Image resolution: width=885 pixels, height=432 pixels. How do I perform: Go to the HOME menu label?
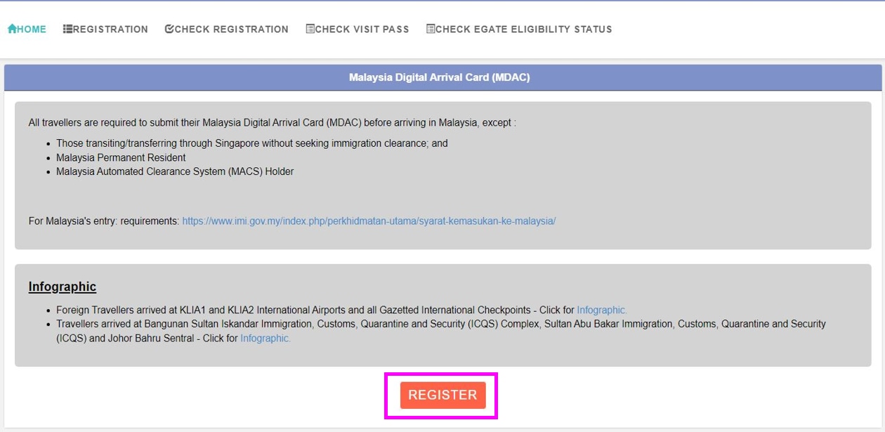(32, 30)
